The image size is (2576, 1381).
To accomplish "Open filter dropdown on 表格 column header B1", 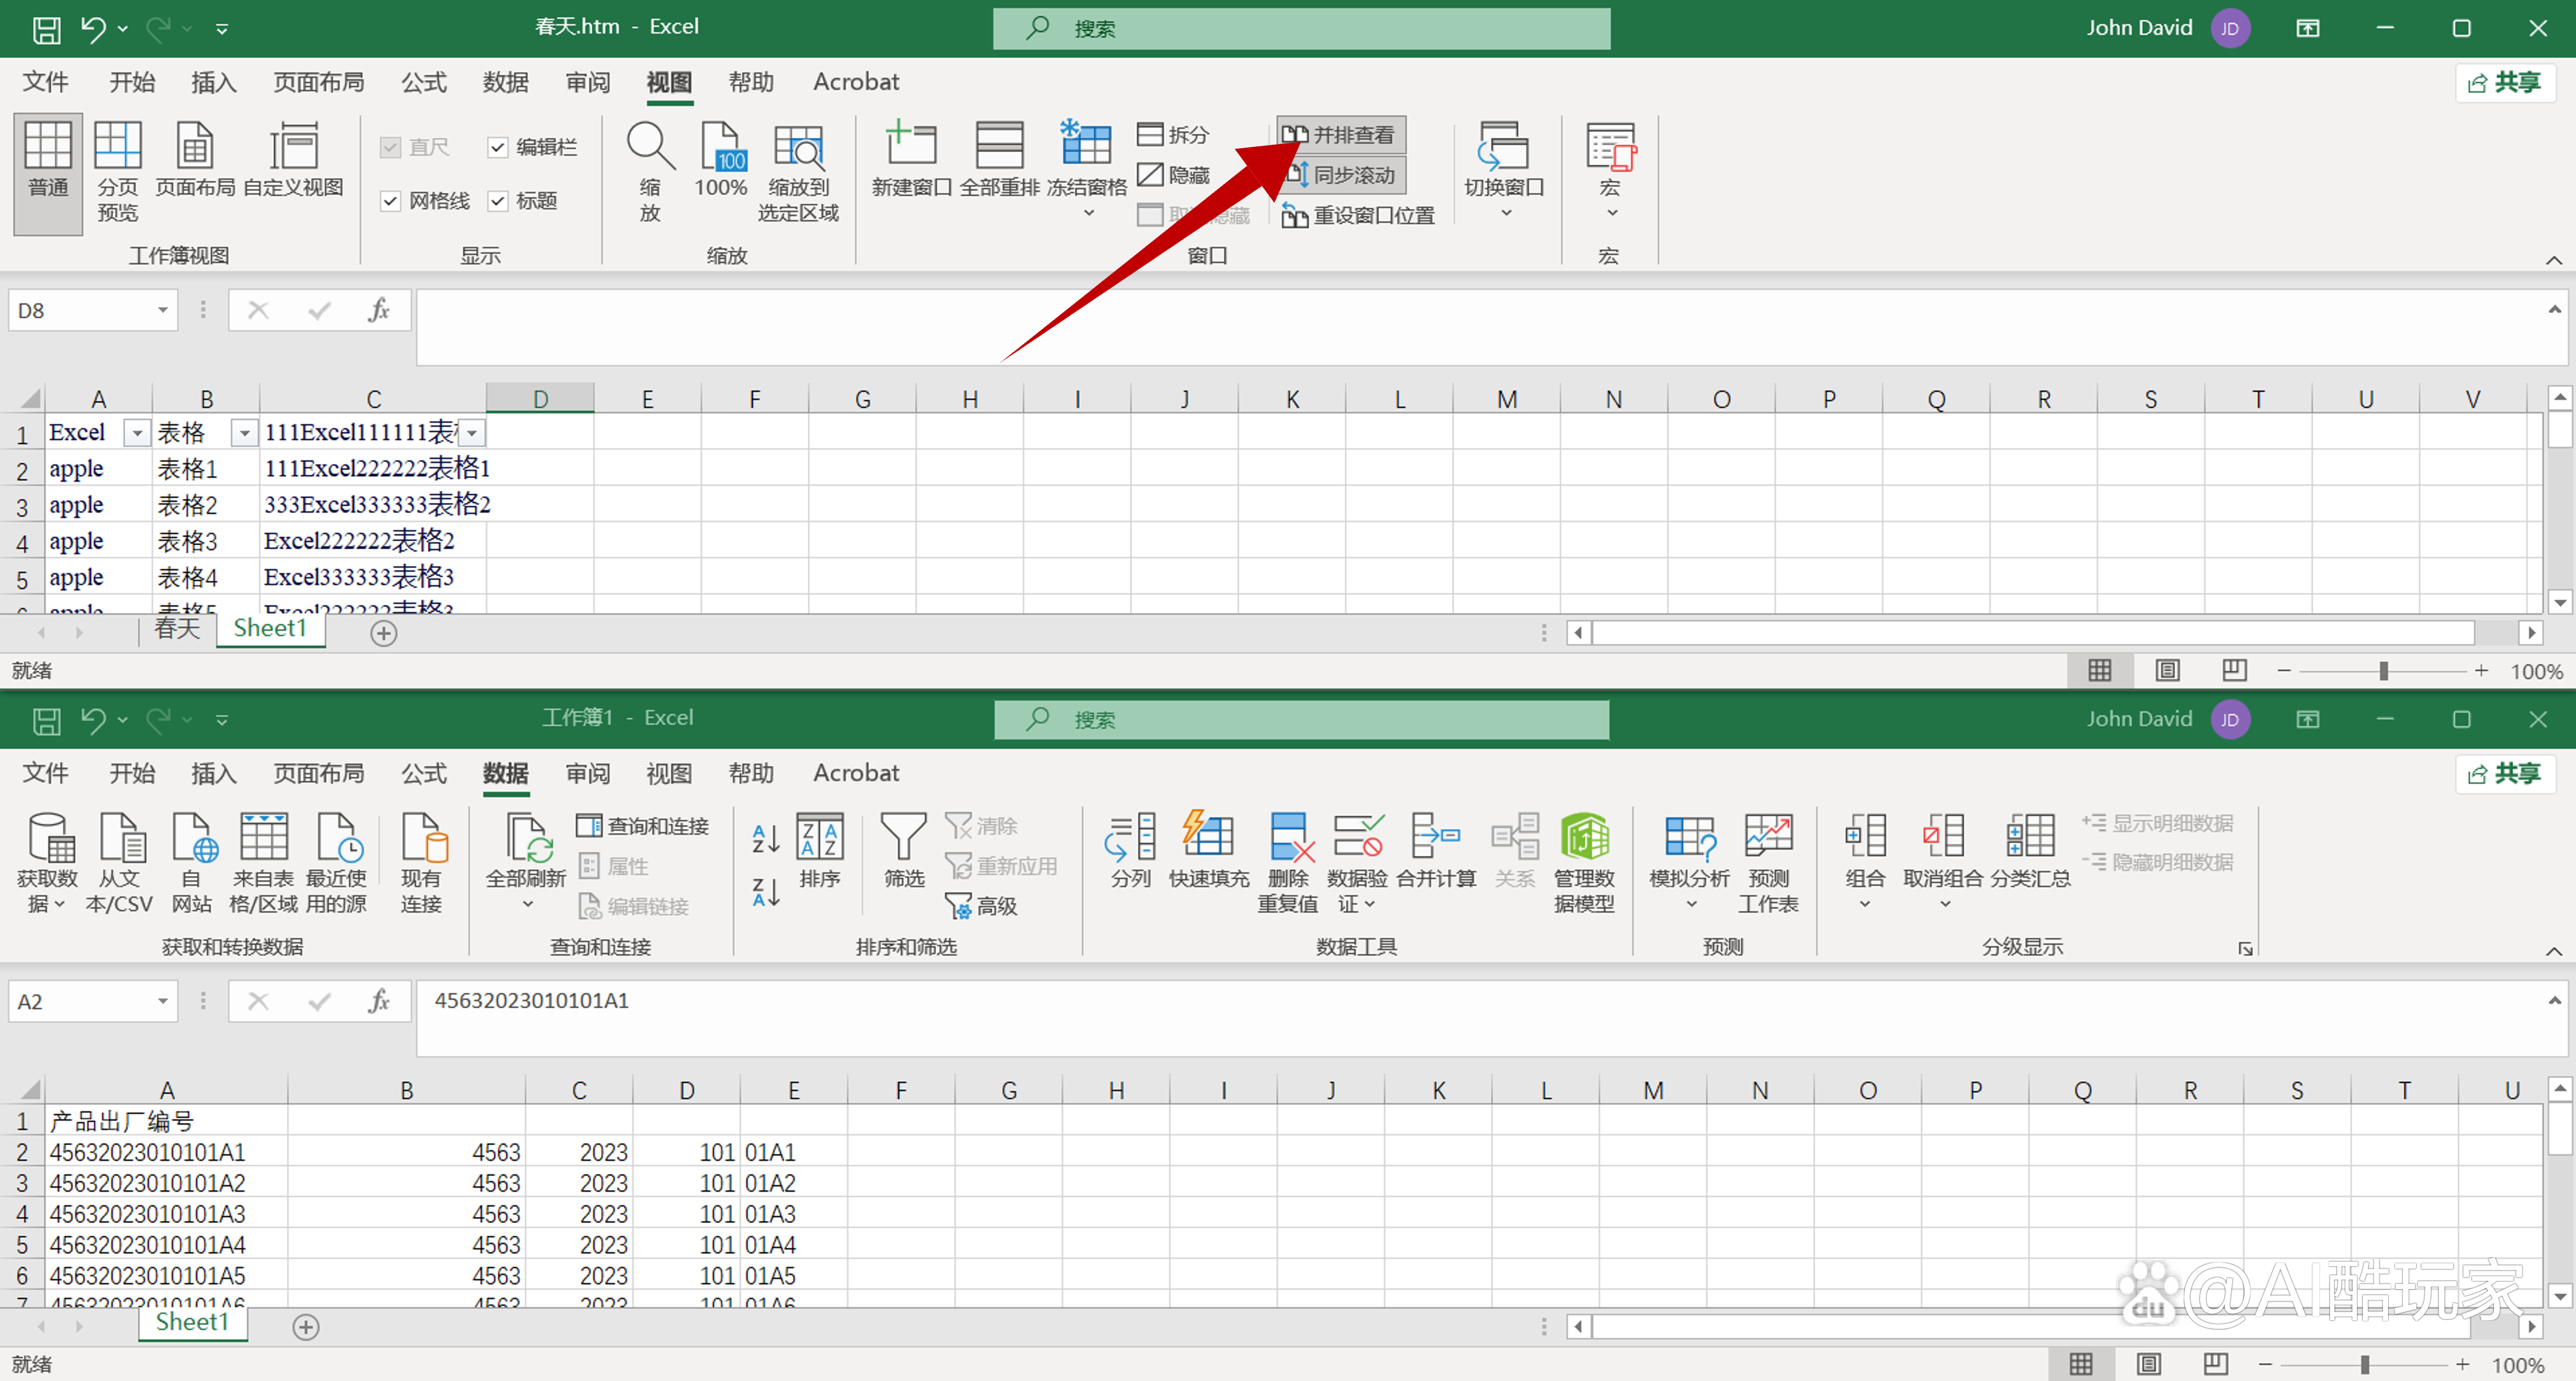I will point(244,433).
